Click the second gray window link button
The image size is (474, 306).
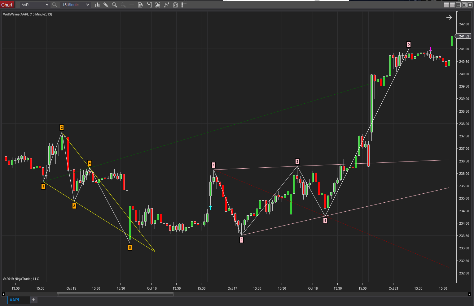[x=452, y=5]
